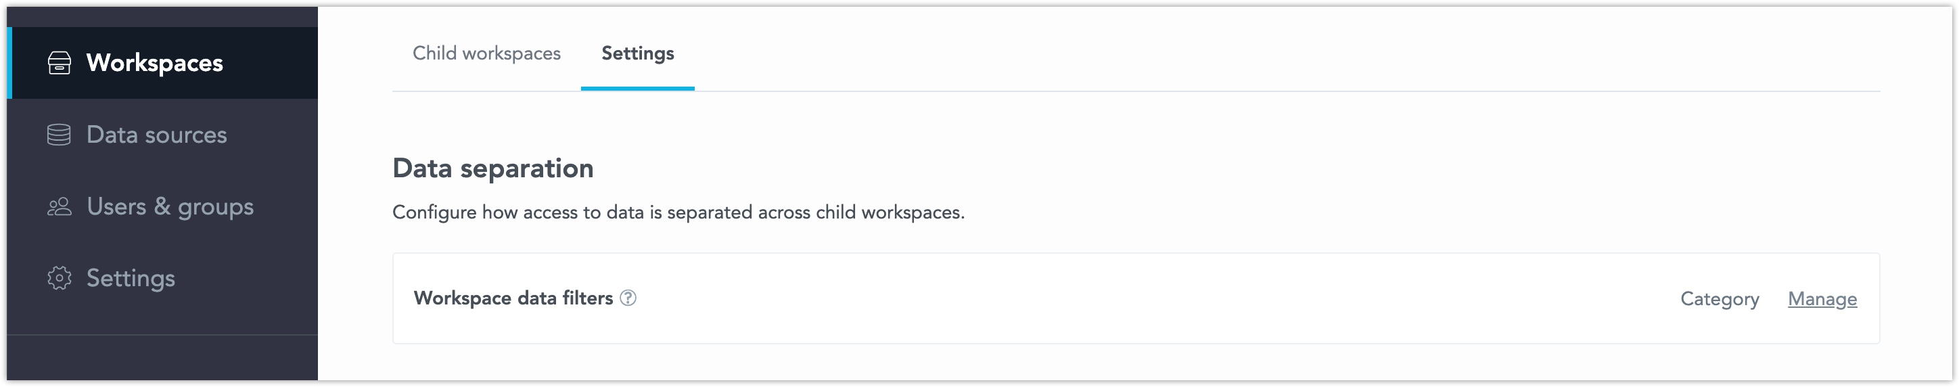
Task: Go to Workspaces via sidebar label
Action: [154, 63]
